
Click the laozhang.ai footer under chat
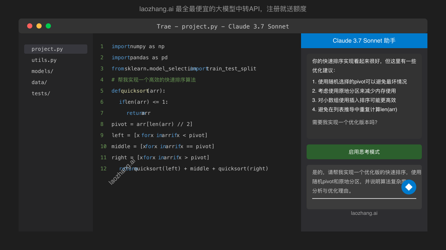(364, 213)
